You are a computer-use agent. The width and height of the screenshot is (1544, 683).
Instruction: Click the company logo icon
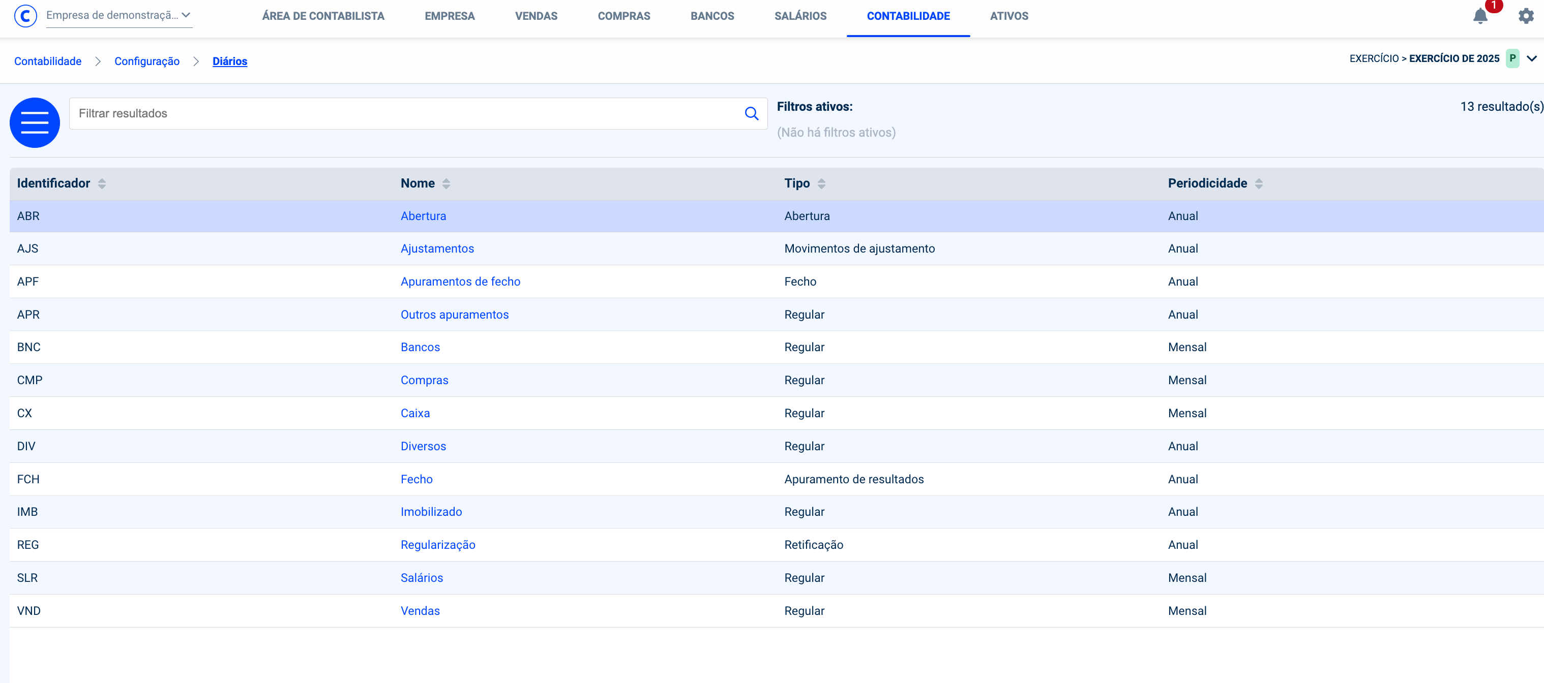click(25, 16)
